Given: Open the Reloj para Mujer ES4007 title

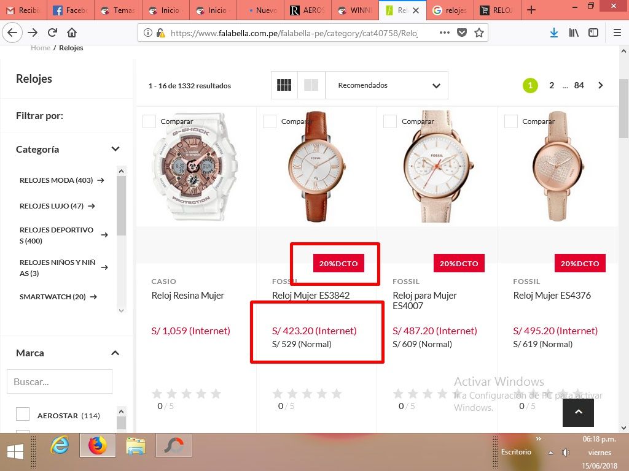Looking at the screenshot, I should (424, 301).
